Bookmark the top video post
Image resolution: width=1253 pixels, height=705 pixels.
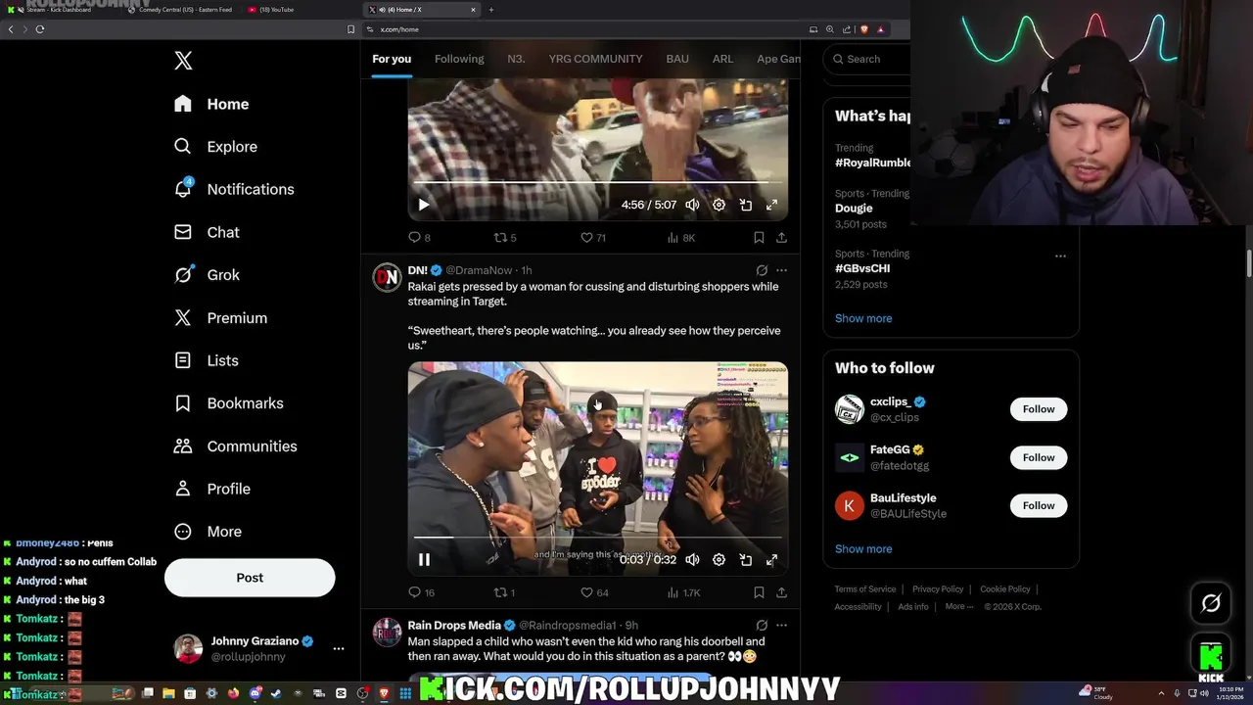759,237
